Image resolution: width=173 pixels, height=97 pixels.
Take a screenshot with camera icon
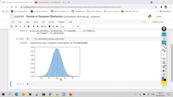click(x=164, y=71)
